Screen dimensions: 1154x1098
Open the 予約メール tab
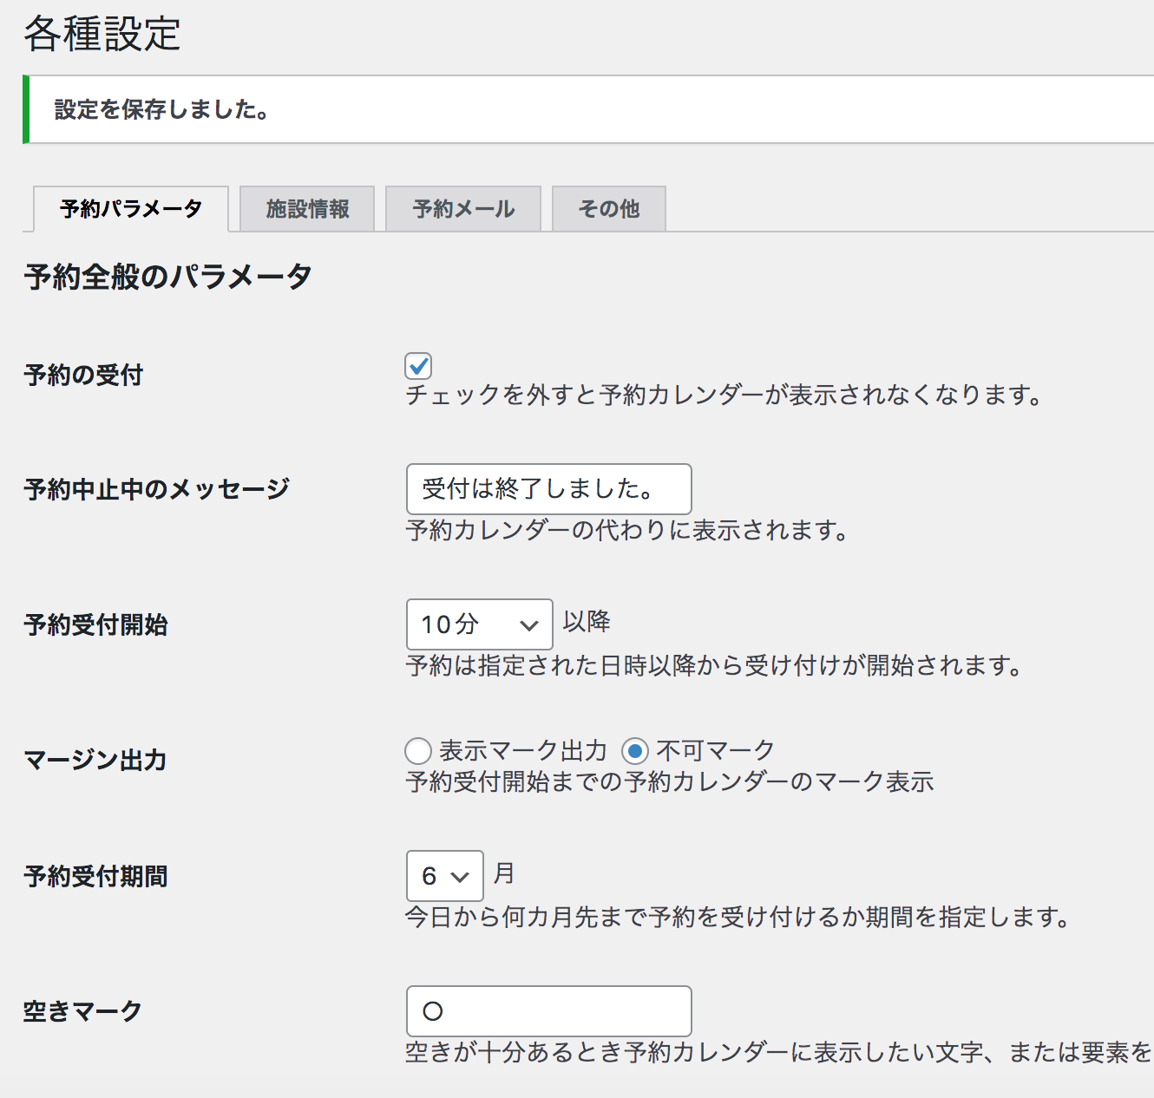point(462,208)
